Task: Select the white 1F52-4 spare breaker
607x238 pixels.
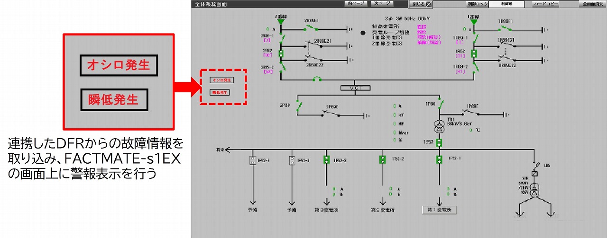Action: pyautogui.click(x=291, y=160)
